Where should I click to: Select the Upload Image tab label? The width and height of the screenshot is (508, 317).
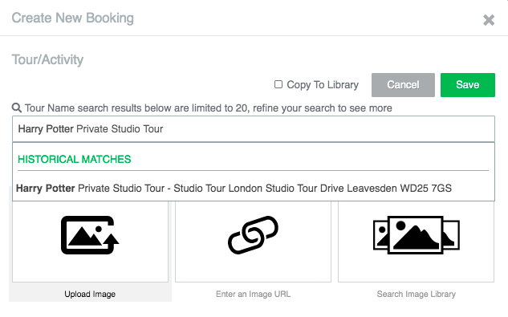tap(90, 294)
